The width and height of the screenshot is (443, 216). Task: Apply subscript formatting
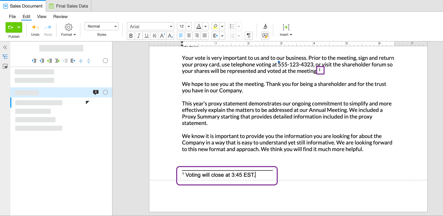tap(170, 35)
